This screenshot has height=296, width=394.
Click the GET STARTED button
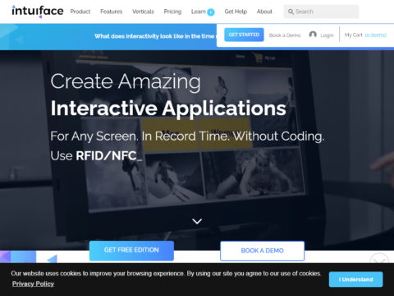click(x=244, y=35)
